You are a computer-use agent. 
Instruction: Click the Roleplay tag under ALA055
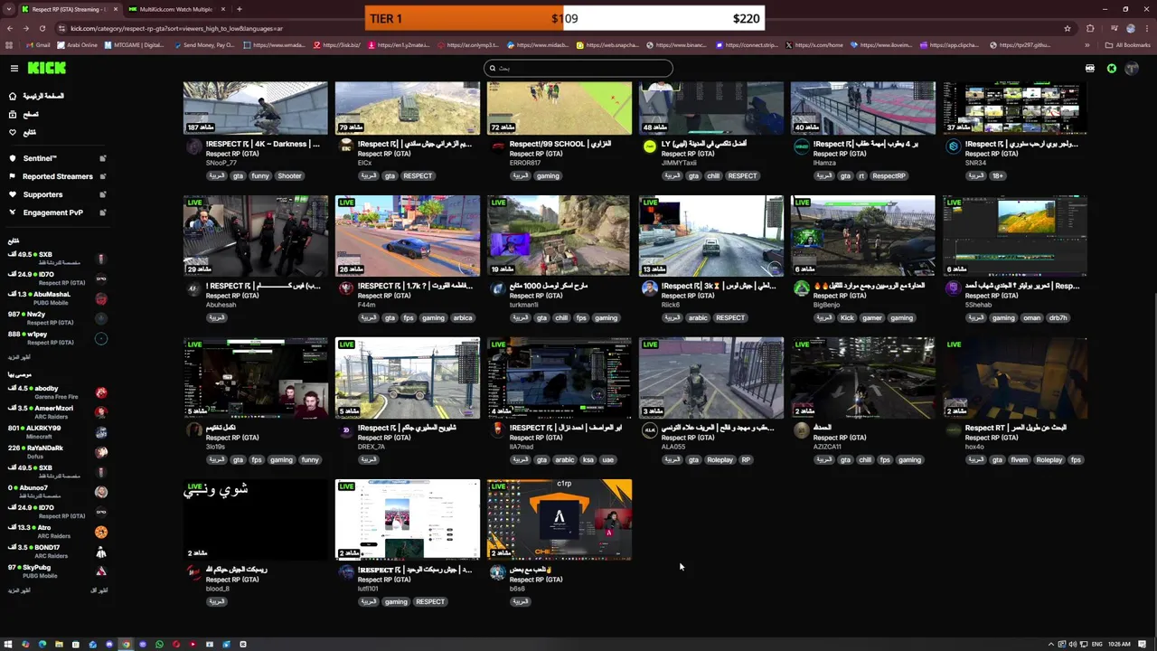[720, 460]
